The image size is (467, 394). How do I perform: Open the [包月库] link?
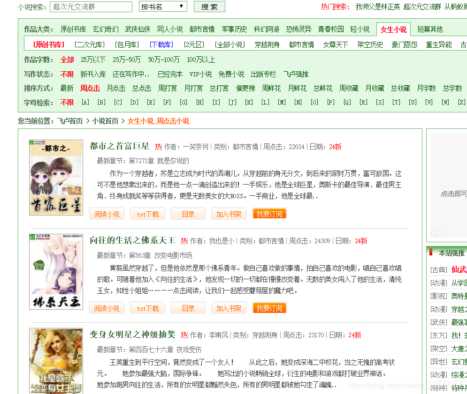point(127,45)
